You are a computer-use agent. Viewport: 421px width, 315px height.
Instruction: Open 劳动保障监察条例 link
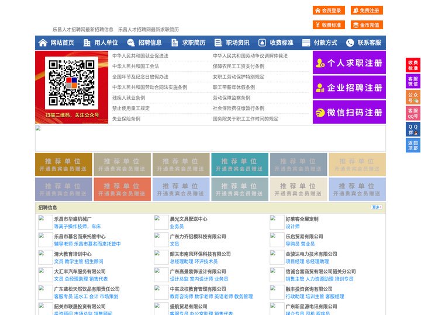pyautogui.click(x=232, y=98)
